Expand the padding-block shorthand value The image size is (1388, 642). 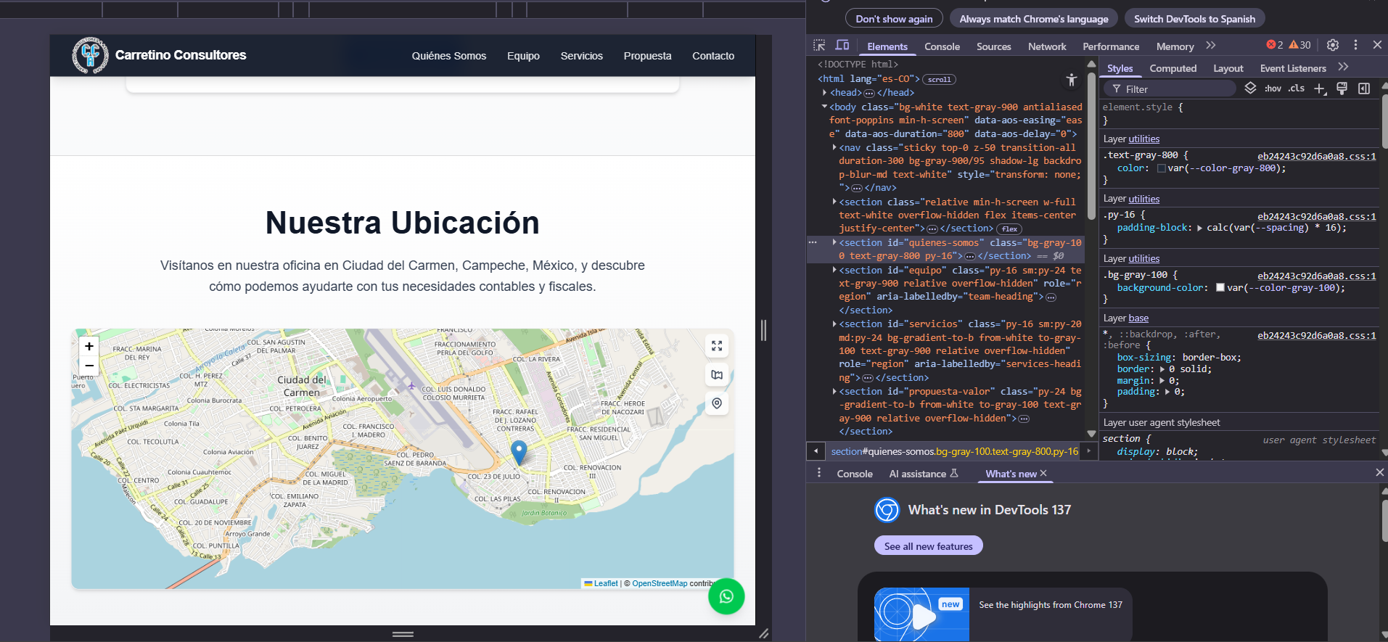click(1199, 228)
